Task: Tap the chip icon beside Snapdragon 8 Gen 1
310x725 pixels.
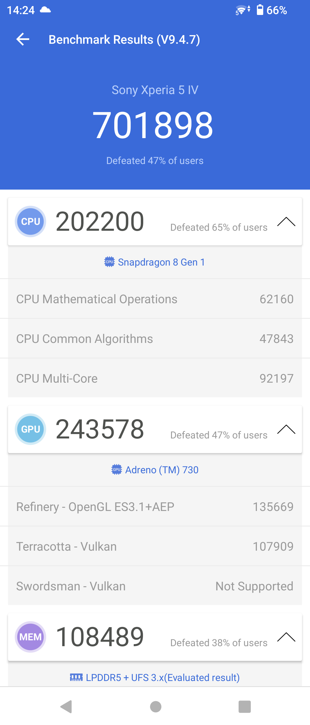Action: [x=109, y=262]
